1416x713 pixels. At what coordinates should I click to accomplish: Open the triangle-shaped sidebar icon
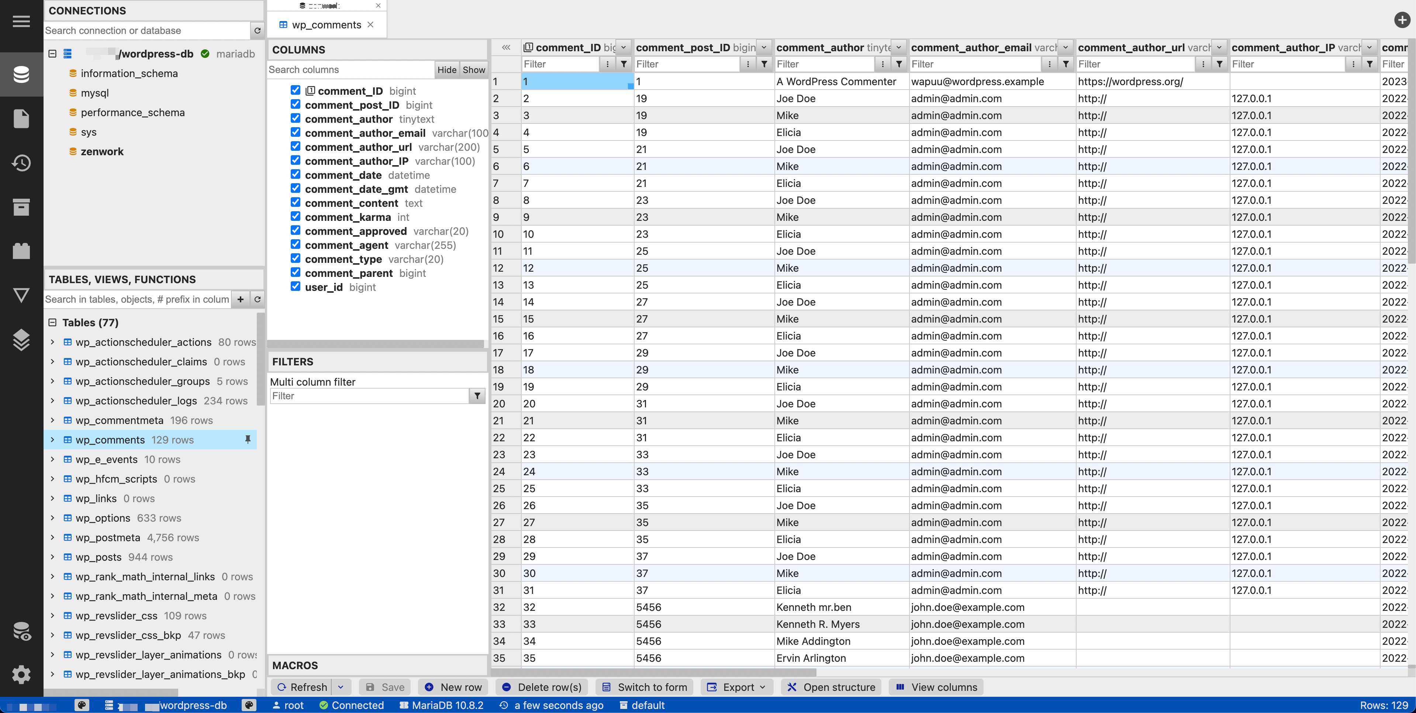tap(21, 295)
